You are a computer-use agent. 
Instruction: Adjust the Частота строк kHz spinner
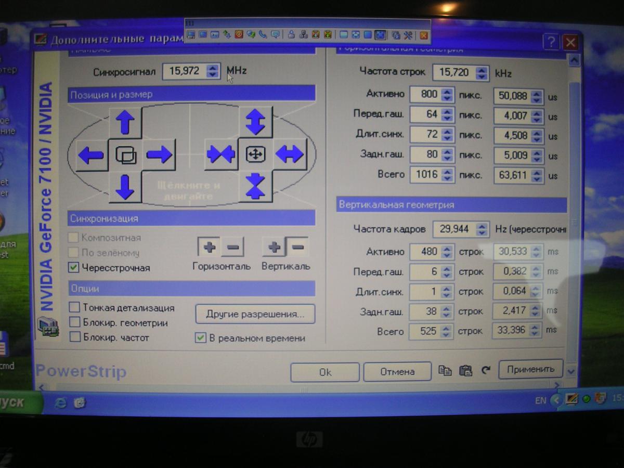[x=482, y=73]
